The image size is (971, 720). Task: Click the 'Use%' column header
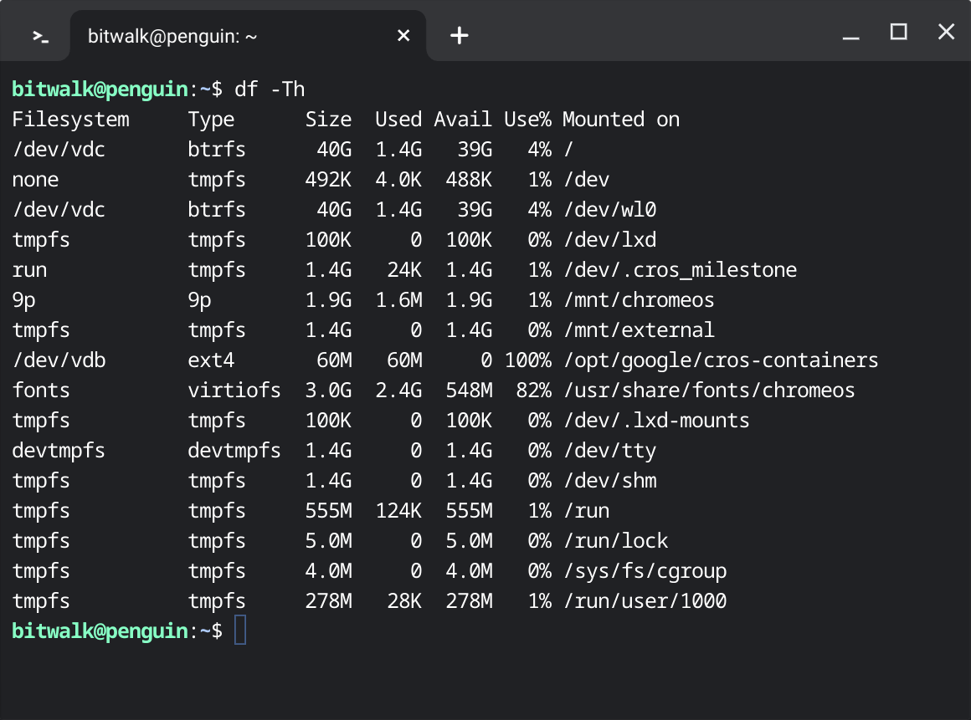tap(527, 120)
